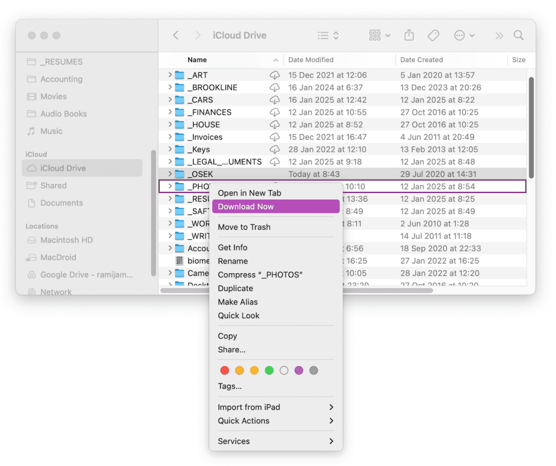Sort by Date Created column

452,60
